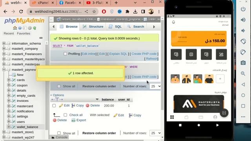Screen dimensions: 251x141
Task: Open the SQL tab
Action: pyautogui.click(x=115, y=27)
